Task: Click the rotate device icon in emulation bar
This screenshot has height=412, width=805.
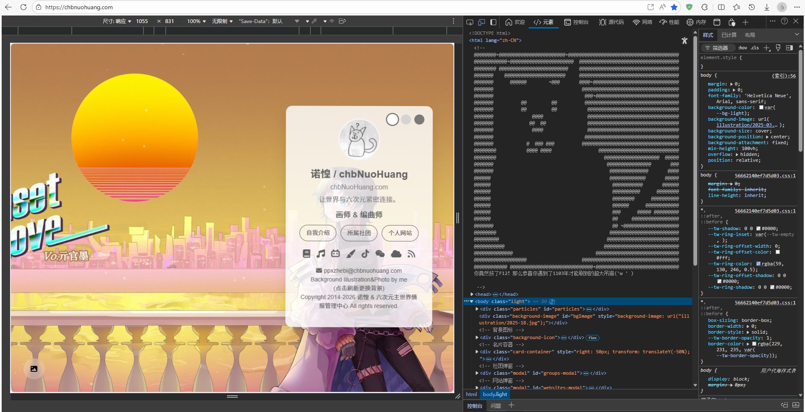Action: click(x=342, y=21)
